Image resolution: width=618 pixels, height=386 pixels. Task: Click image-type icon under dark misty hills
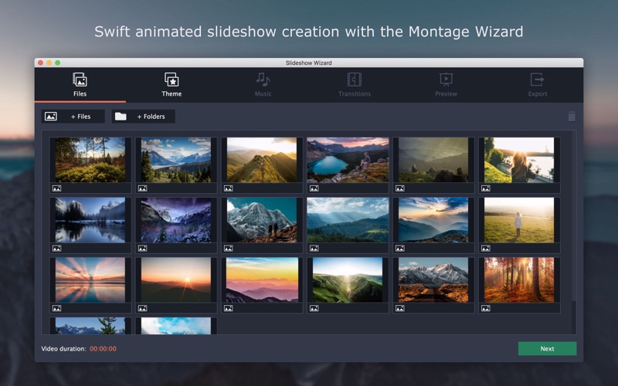pyautogui.click(x=400, y=188)
